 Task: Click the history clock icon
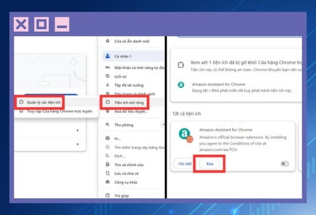[107, 76]
